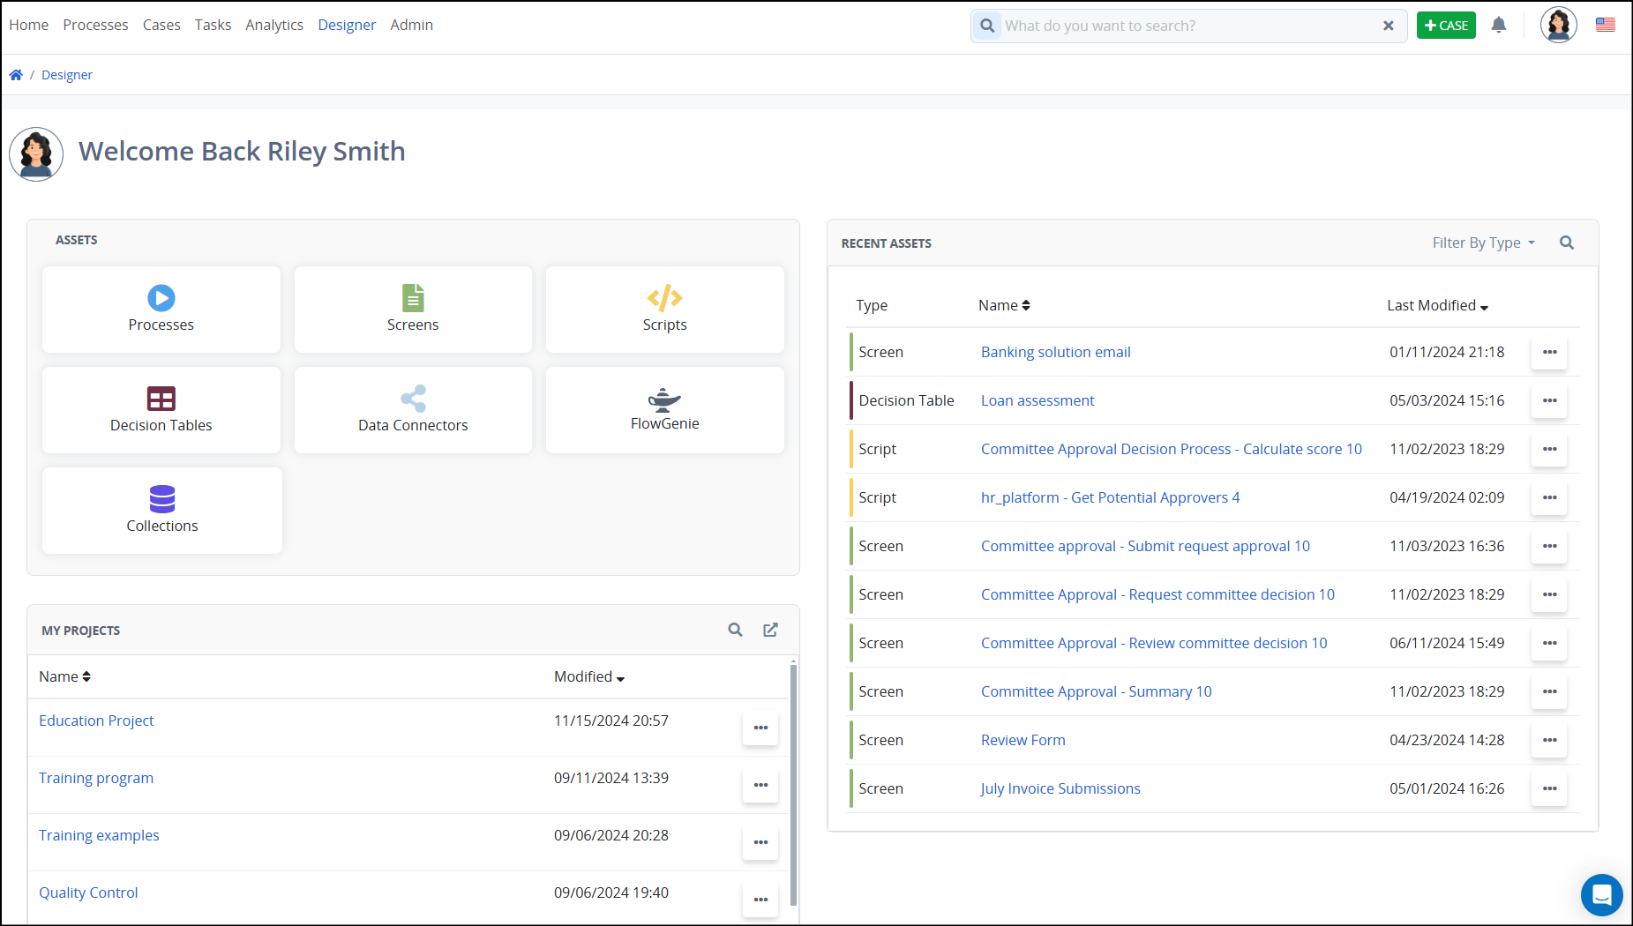Viewport: 1633px width, 926px height.
Task: Open the July Invoice Submissions link
Action: pos(1060,788)
